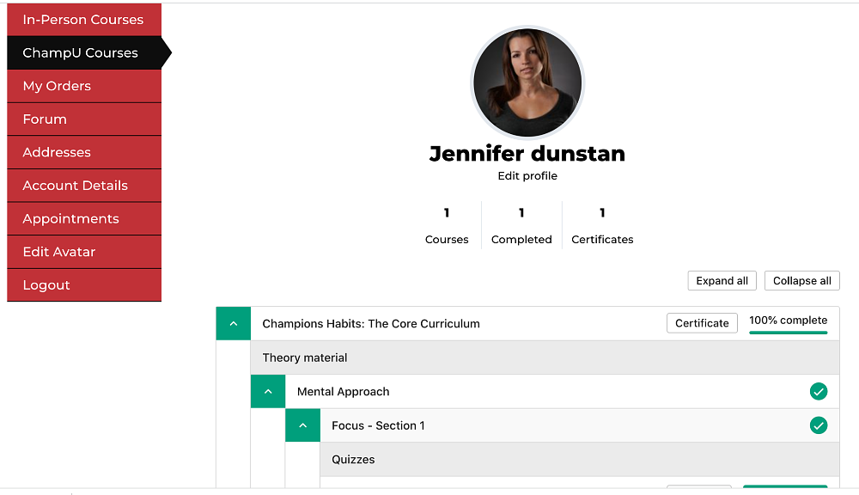
Task: Open the course Certificate button
Action: (702, 323)
